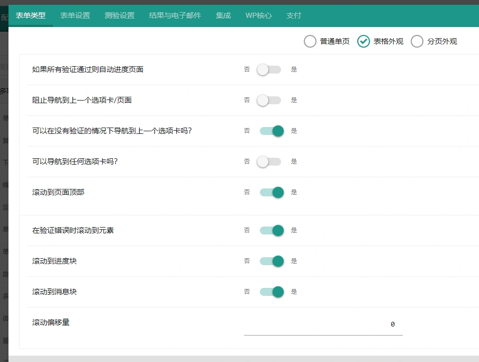This screenshot has width=479, height=362.
Task: Choose the 分页外观 layout option
Action: [x=418, y=41]
